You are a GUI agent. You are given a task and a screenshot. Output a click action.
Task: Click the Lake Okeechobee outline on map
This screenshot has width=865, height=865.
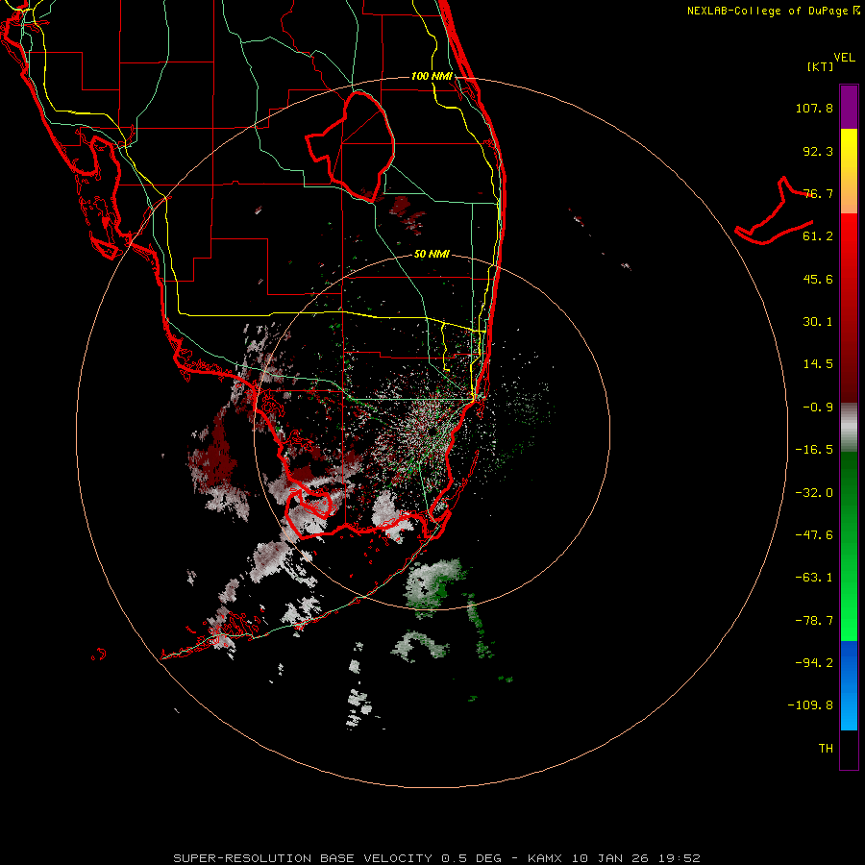350,147
